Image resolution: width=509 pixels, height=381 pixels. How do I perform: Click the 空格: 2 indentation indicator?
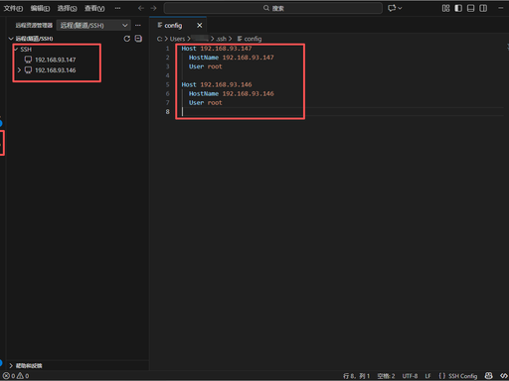(x=386, y=376)
